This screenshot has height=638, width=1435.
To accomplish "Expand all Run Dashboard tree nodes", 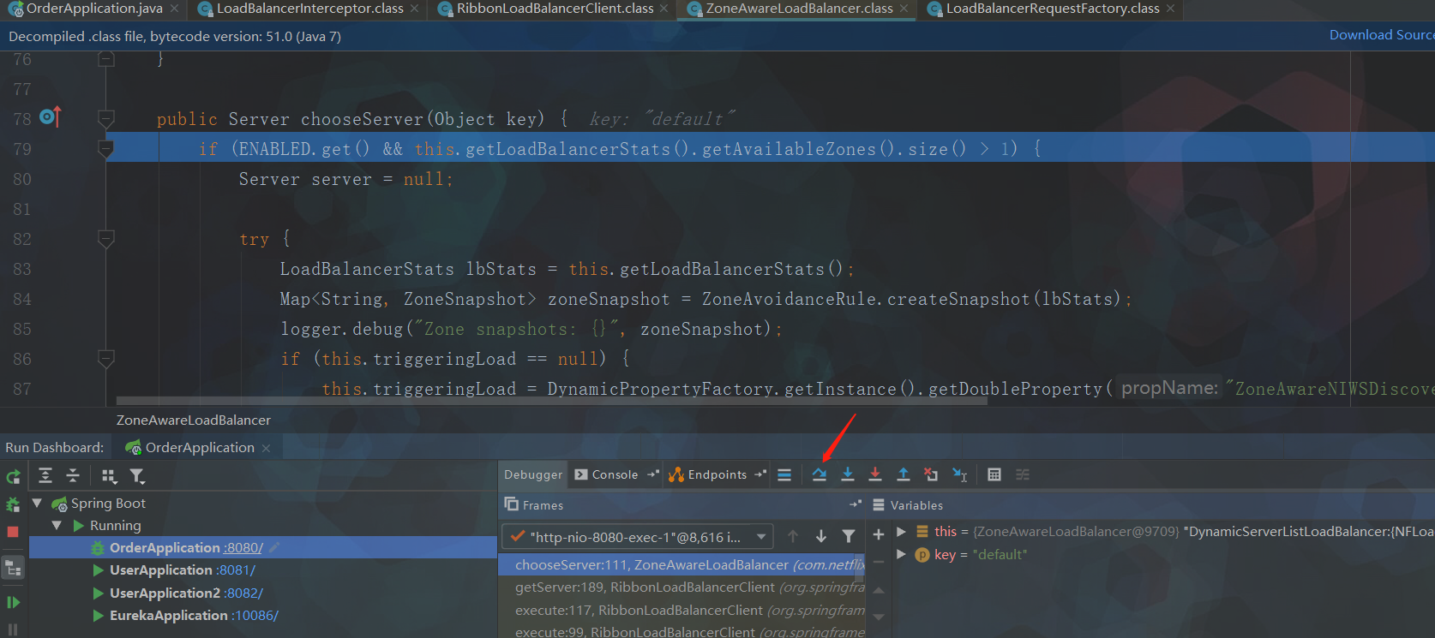I will (45, 476).
